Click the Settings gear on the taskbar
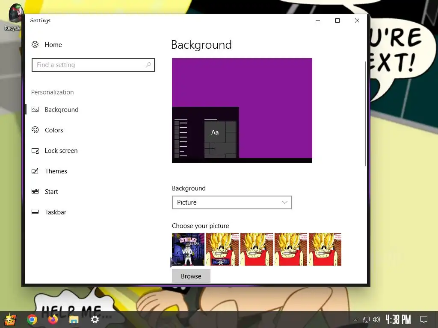Viewport: 438px width, 328px height. pyautogui.click(x=95, y=319)
